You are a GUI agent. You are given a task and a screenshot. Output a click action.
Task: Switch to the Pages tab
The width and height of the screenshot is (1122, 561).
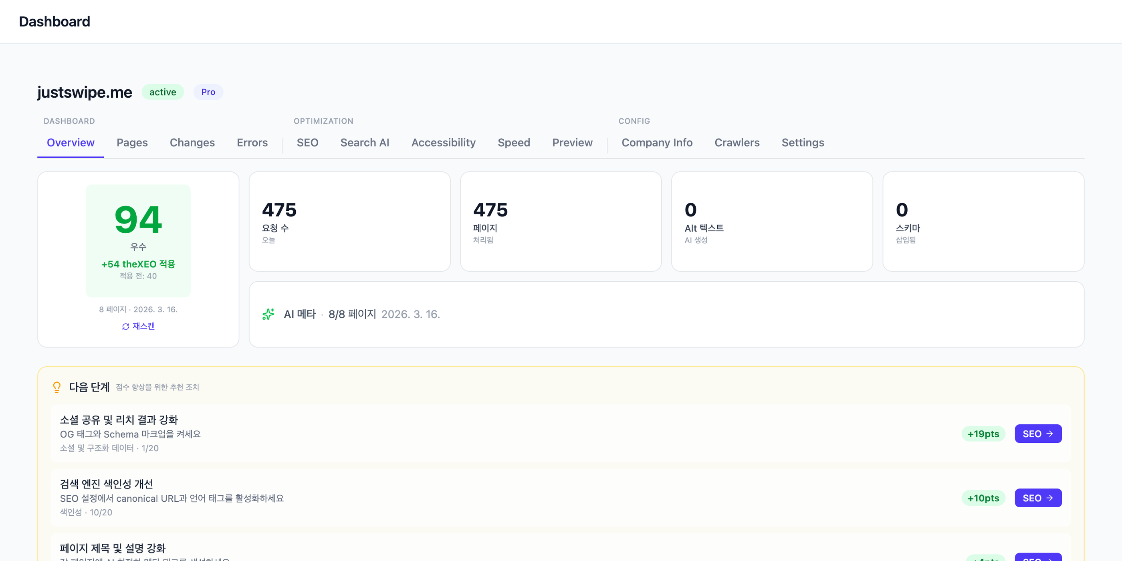132,143
